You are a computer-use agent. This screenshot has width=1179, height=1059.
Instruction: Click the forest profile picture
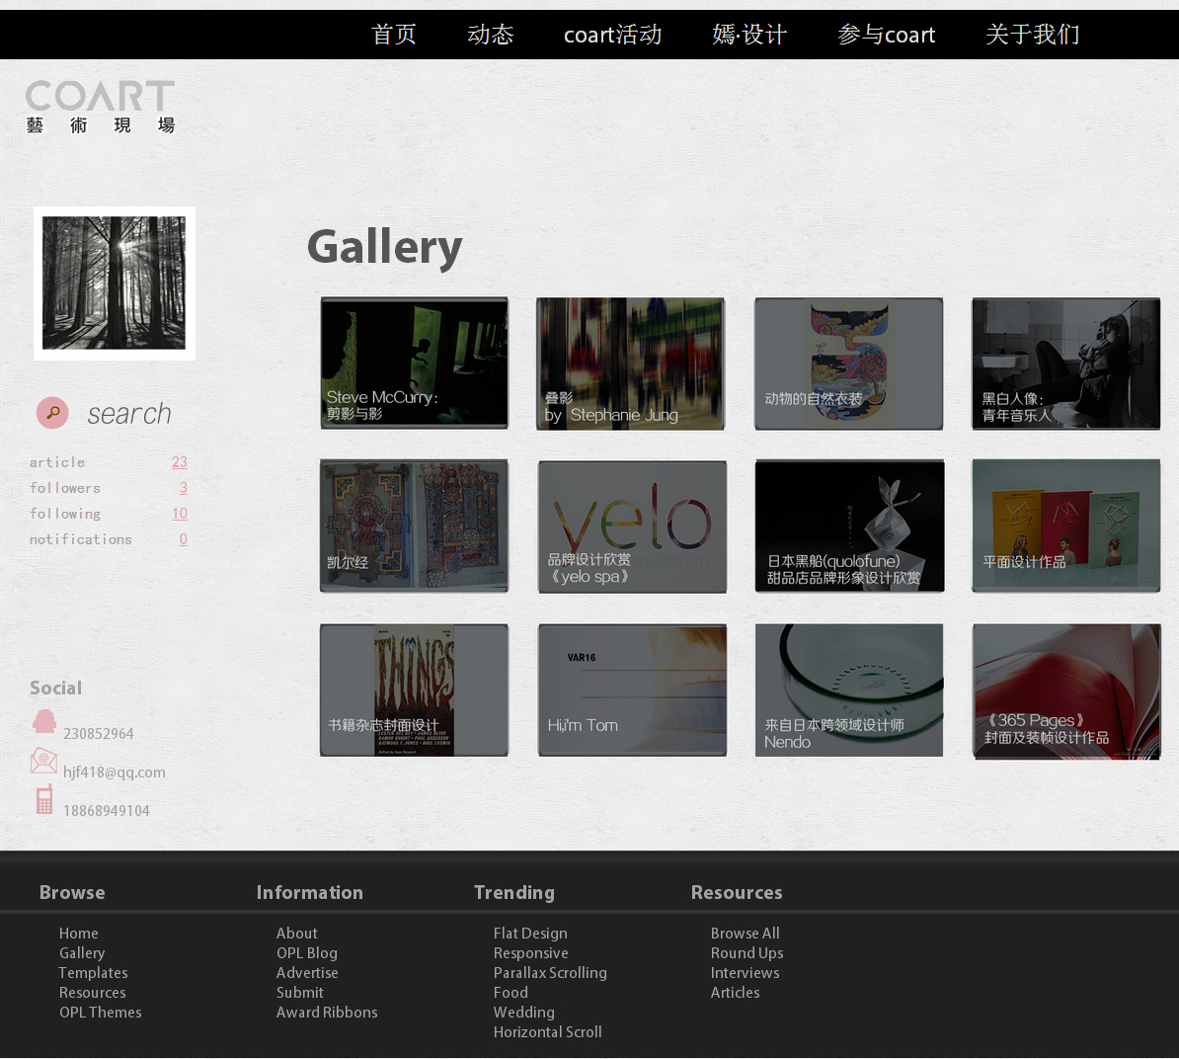click(115, 284)
